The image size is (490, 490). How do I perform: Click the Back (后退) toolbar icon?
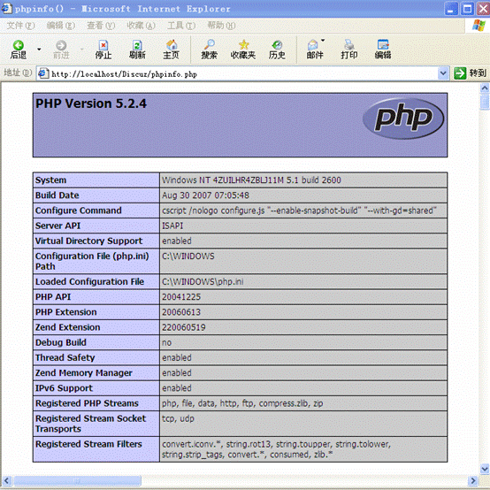[x=19, y=50]
